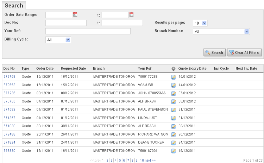
Task: Select the Search tab
Action: pos(14,6)
